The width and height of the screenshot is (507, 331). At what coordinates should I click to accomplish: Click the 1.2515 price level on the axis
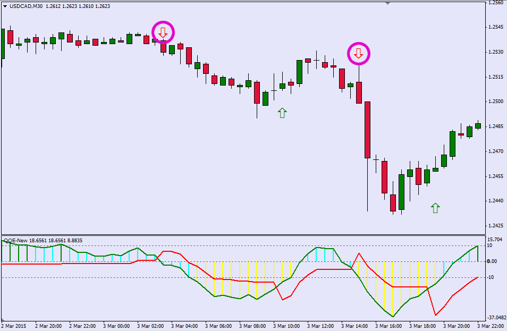click(x=496, y=77)
